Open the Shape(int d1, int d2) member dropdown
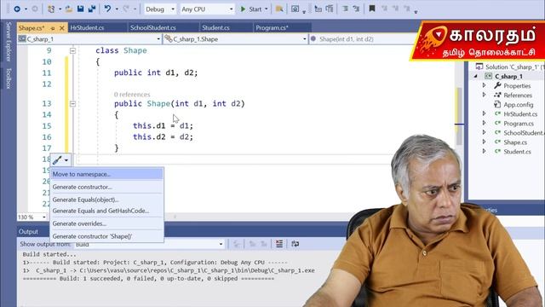Screen dimensions: 545x307 [x=361, y=39]
